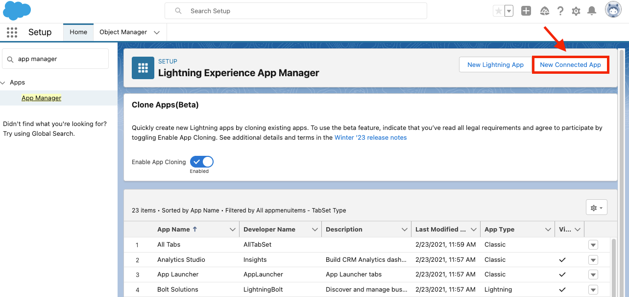Image resolution: width=629 pixels, height=297 pixels.
Task: Click the New Connected App button
Action: tap(570, 64)
